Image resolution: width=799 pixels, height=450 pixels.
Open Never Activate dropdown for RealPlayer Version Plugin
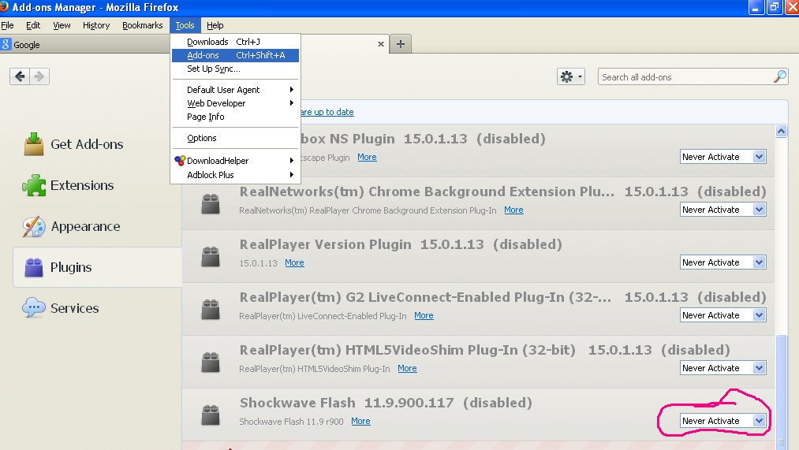click(x=722, y=262)
